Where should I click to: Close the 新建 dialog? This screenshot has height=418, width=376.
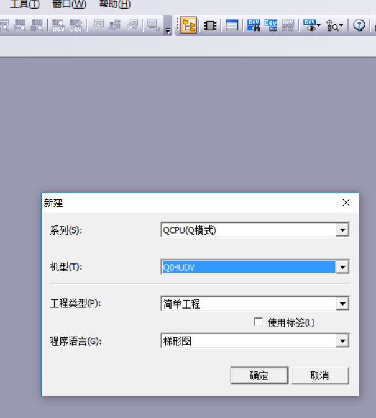pos(346,202)
